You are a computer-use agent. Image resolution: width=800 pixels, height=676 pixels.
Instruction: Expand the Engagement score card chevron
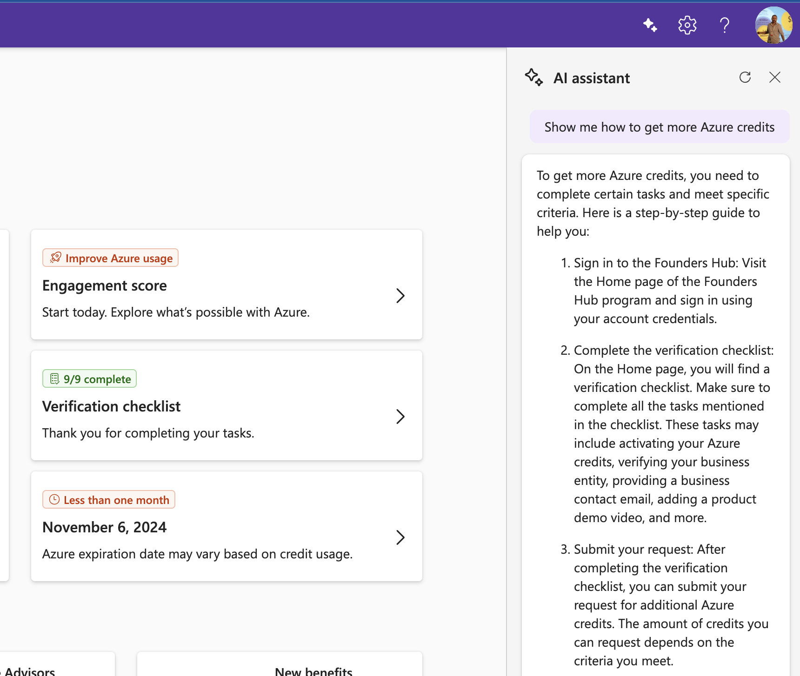400,296
